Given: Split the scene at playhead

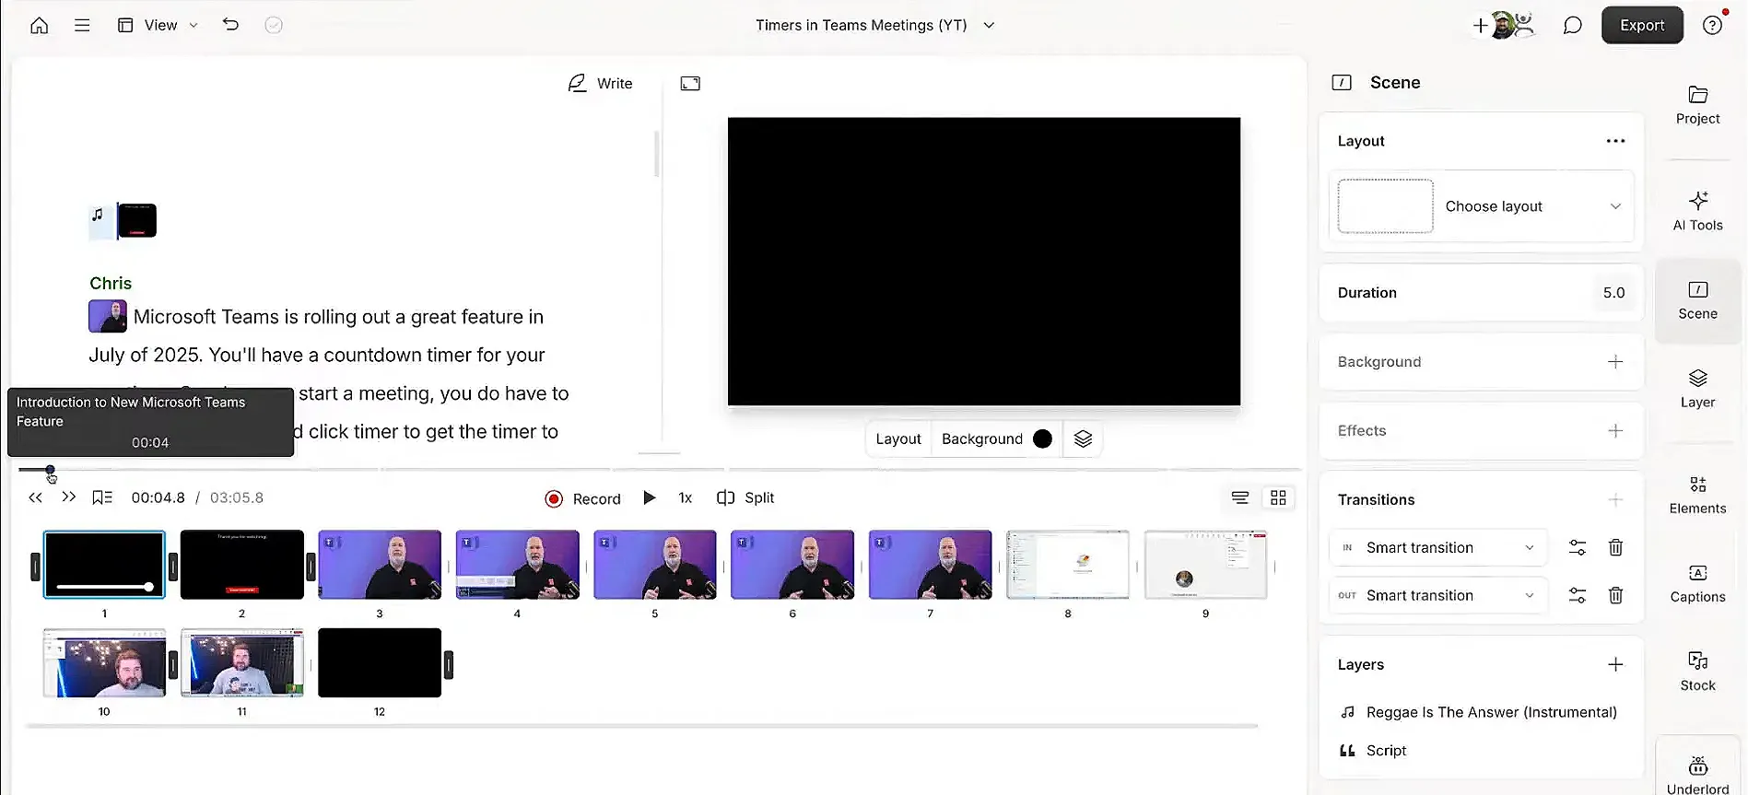Looking at the screenshot, I should (x=745, y=497).
